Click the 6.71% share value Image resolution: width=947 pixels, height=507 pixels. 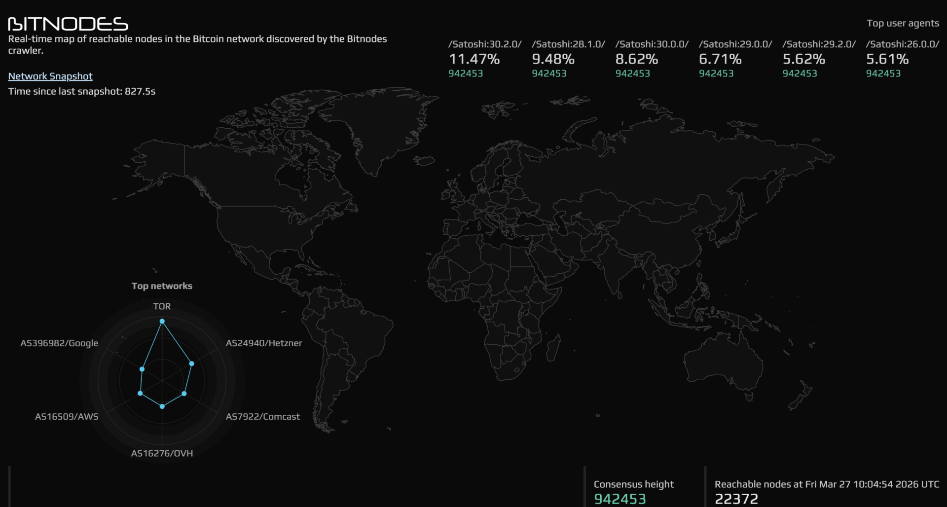720,59
